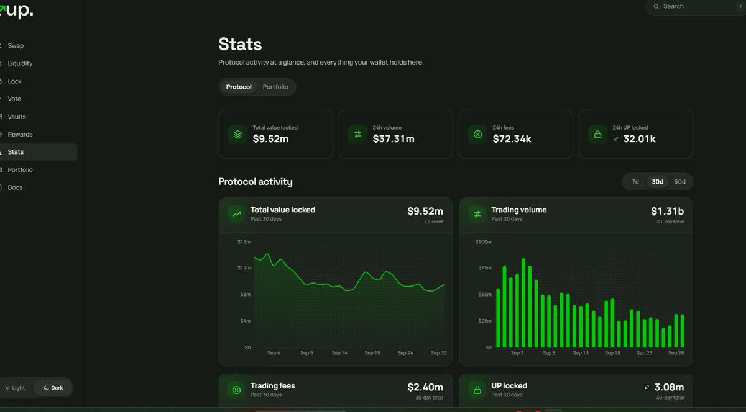The image size is (746, 412).
Task: Focus the Search field
Action: (696, 7)
